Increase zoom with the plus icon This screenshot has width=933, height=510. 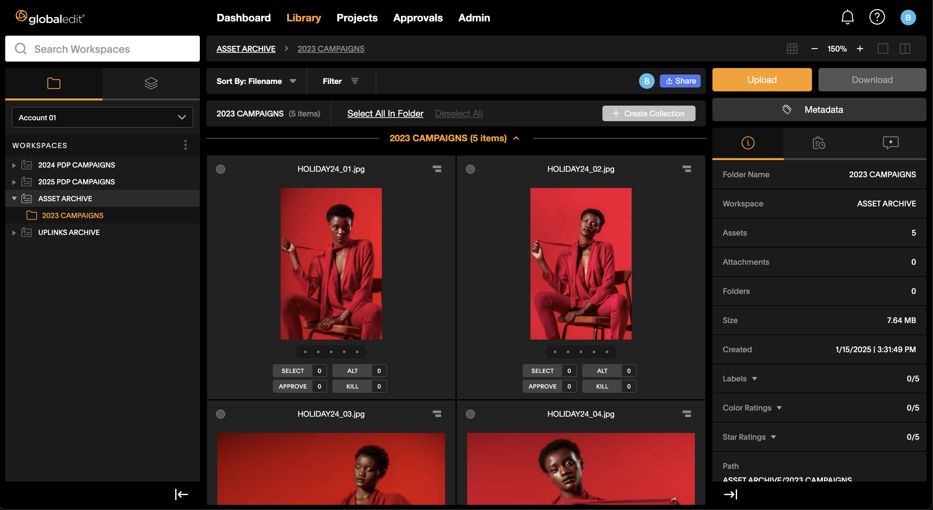pyautogui.click(x=860, y=49)
